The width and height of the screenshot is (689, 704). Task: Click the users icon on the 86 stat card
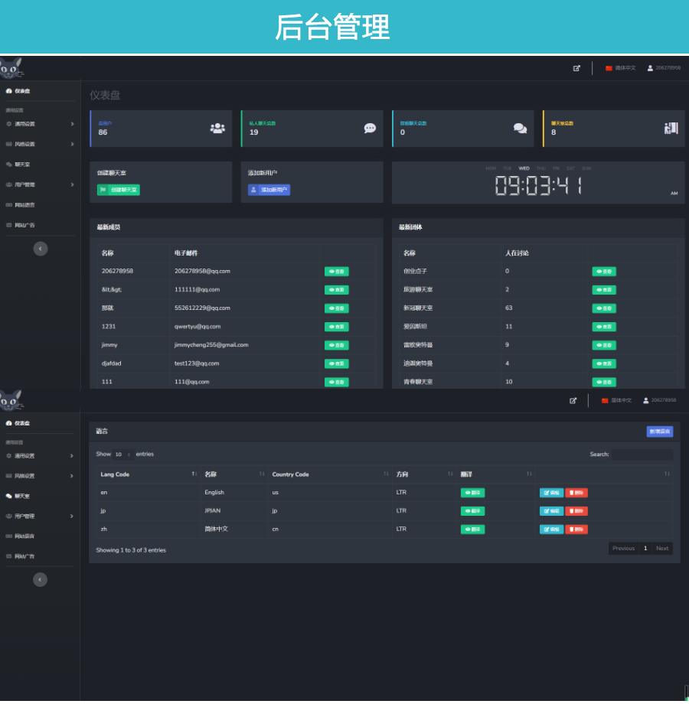[x=217, y=129]
